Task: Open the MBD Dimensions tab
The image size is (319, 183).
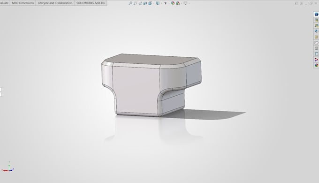Action: pyautogui.click(x=23, y=3)
